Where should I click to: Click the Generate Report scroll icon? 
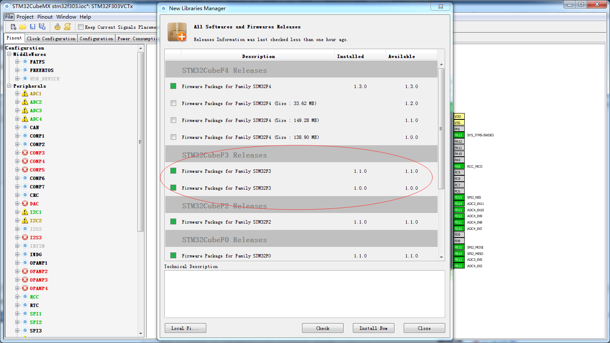pos(67,27)
